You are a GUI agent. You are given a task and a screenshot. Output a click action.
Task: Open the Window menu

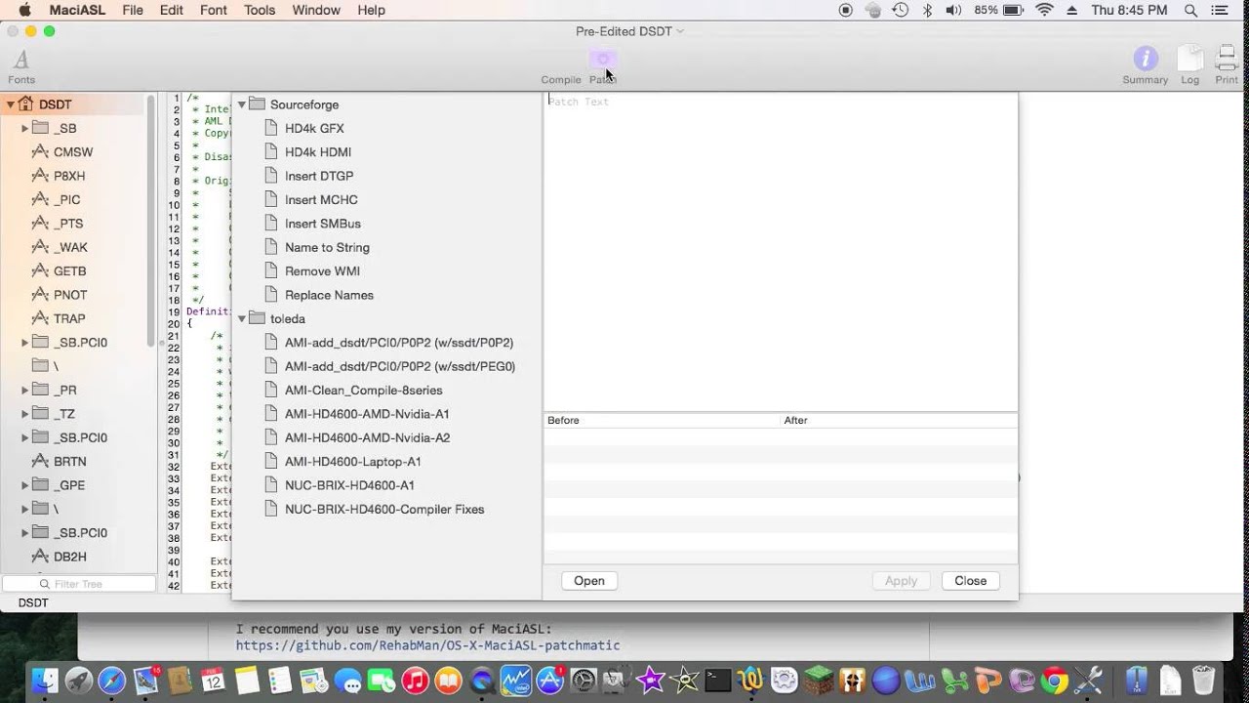click(316, 10)
